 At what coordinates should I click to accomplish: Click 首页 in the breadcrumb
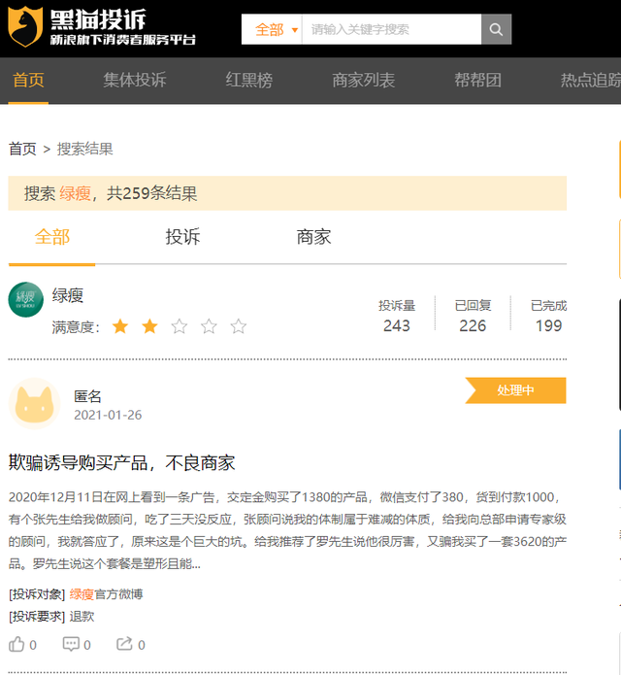point(22,149)
